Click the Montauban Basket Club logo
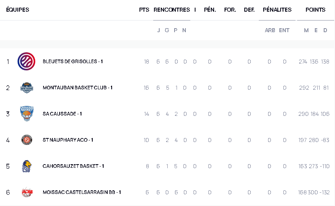The width and height of the screenshot is (335, 206). pos(27,88)
